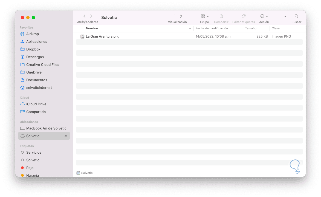Click the iCloud section header
The image size is (321, 197).
(x=24, y=98)
